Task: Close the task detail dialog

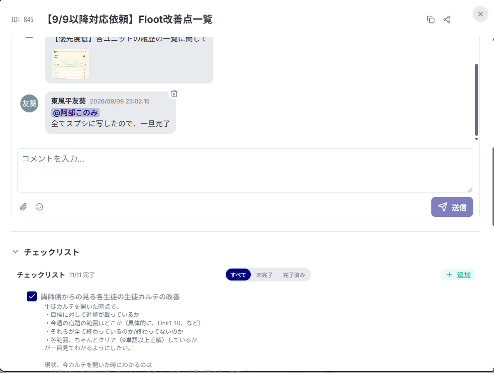Action: click(481, 14)
